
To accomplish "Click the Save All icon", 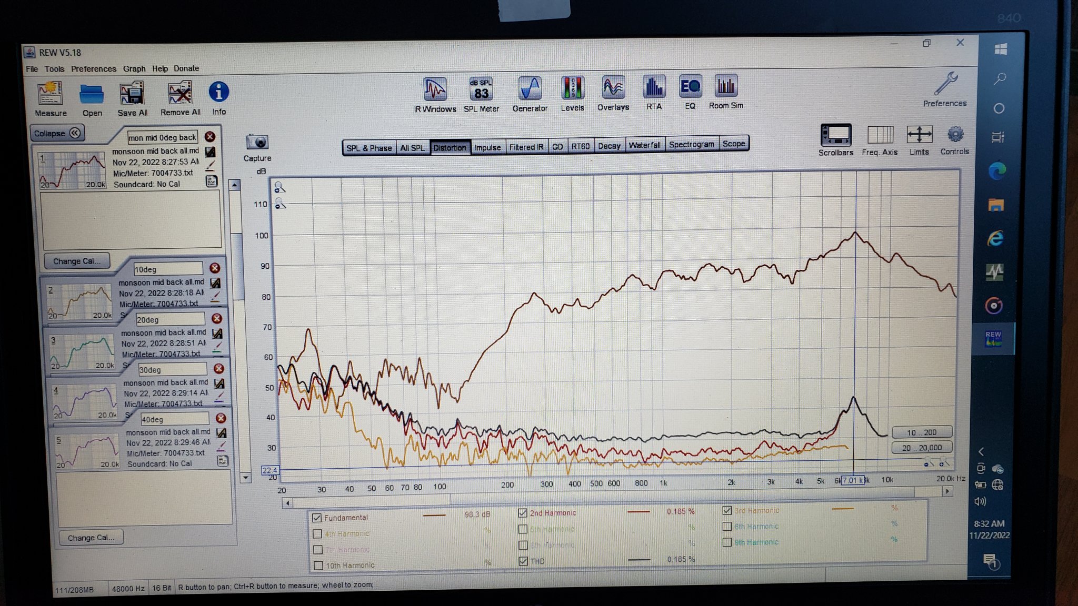I will pyautogui.click(x=132, y=99).
